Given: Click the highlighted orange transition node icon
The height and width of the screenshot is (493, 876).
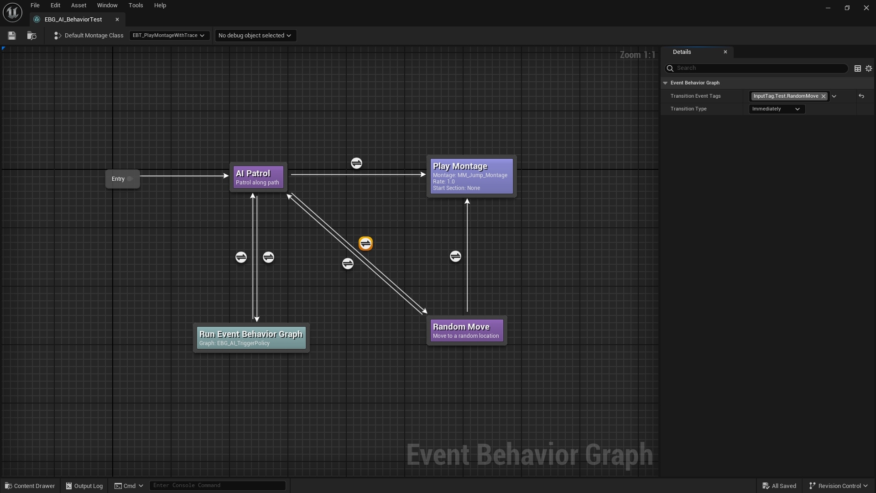Looking at the screenshot, I should click(x=365, y=243).
